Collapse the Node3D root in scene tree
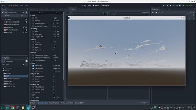This screenshot has height=110, width=196. pyautogui.click(x=2, y=19)
